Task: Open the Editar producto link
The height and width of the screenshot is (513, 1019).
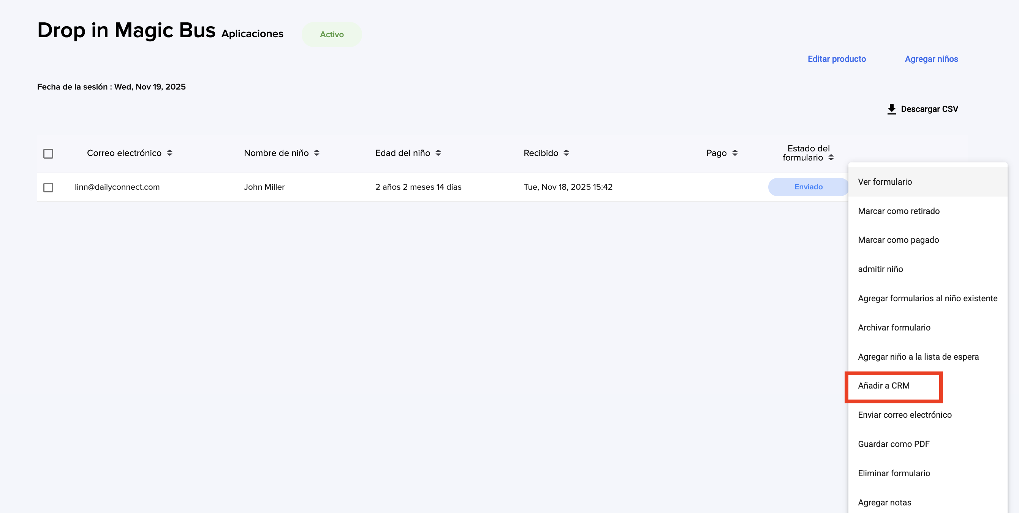Action: pos(836,59)
